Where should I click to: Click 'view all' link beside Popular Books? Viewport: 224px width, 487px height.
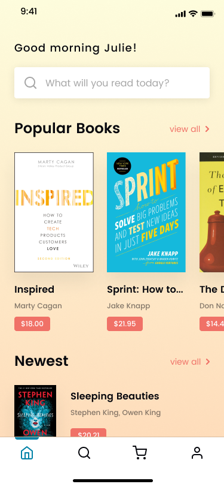coord(185,129)
